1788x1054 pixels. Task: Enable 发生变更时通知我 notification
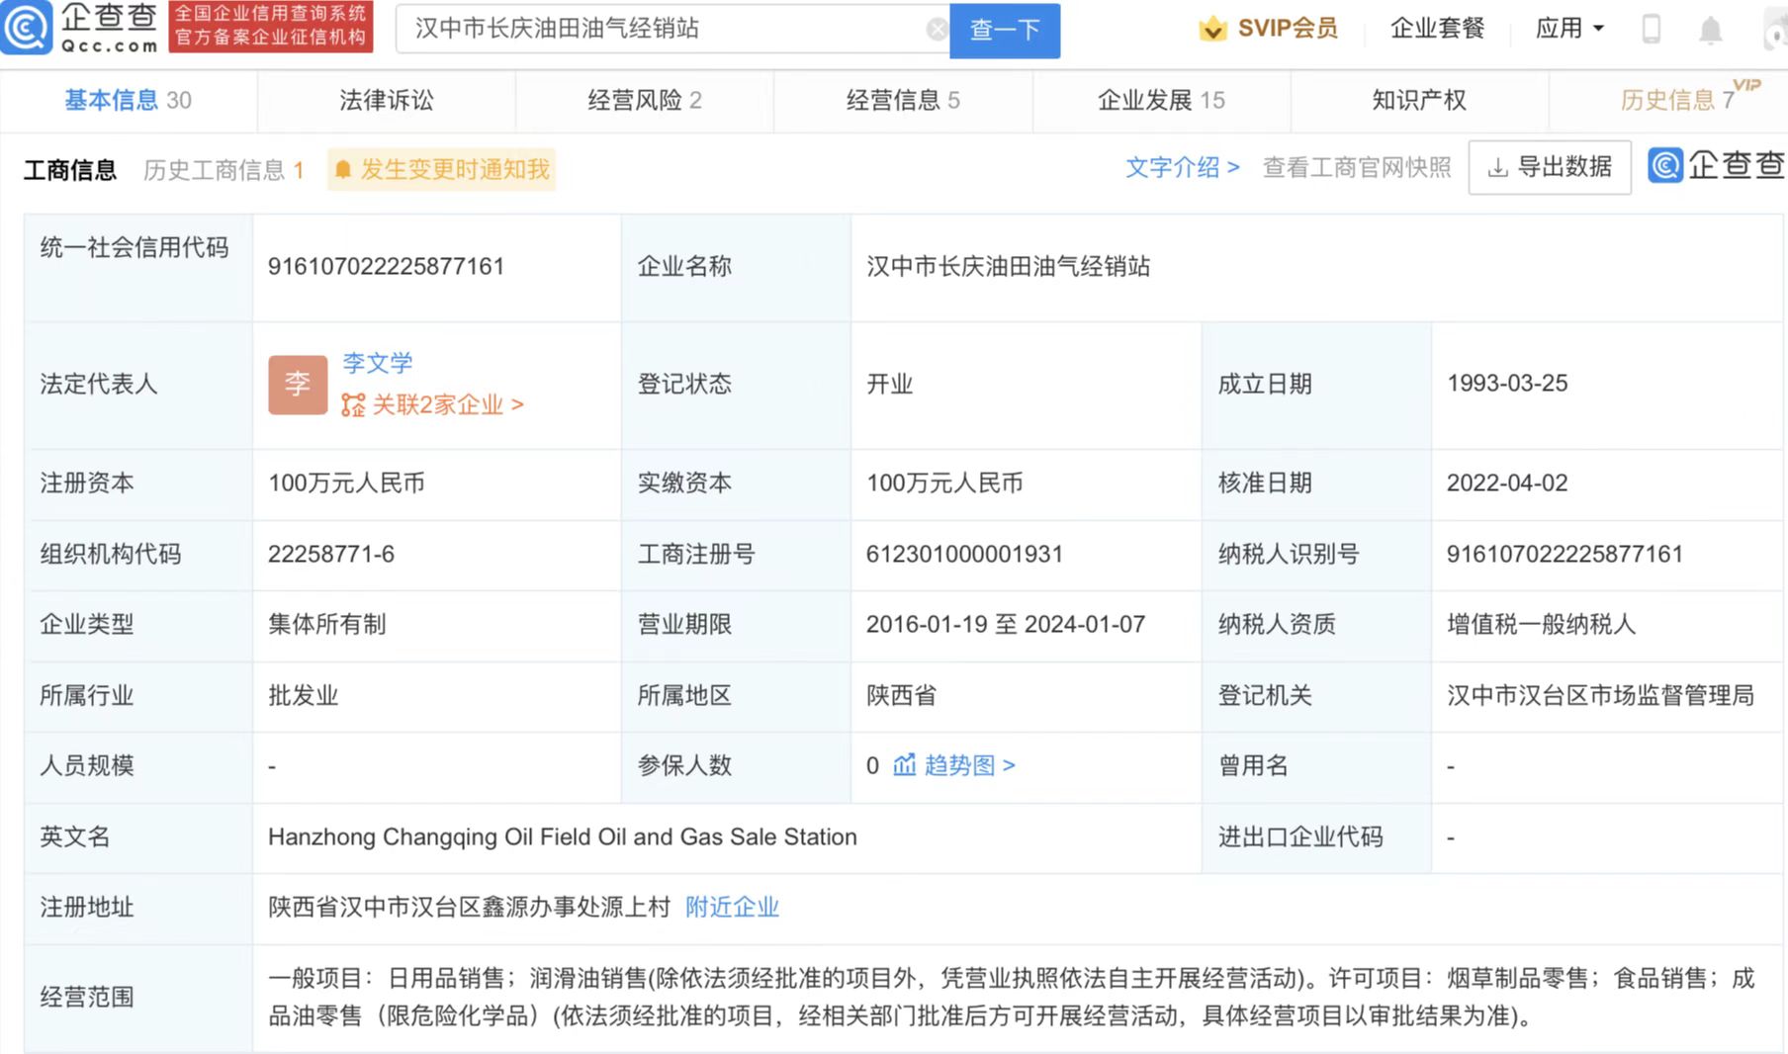coord(442,170)
